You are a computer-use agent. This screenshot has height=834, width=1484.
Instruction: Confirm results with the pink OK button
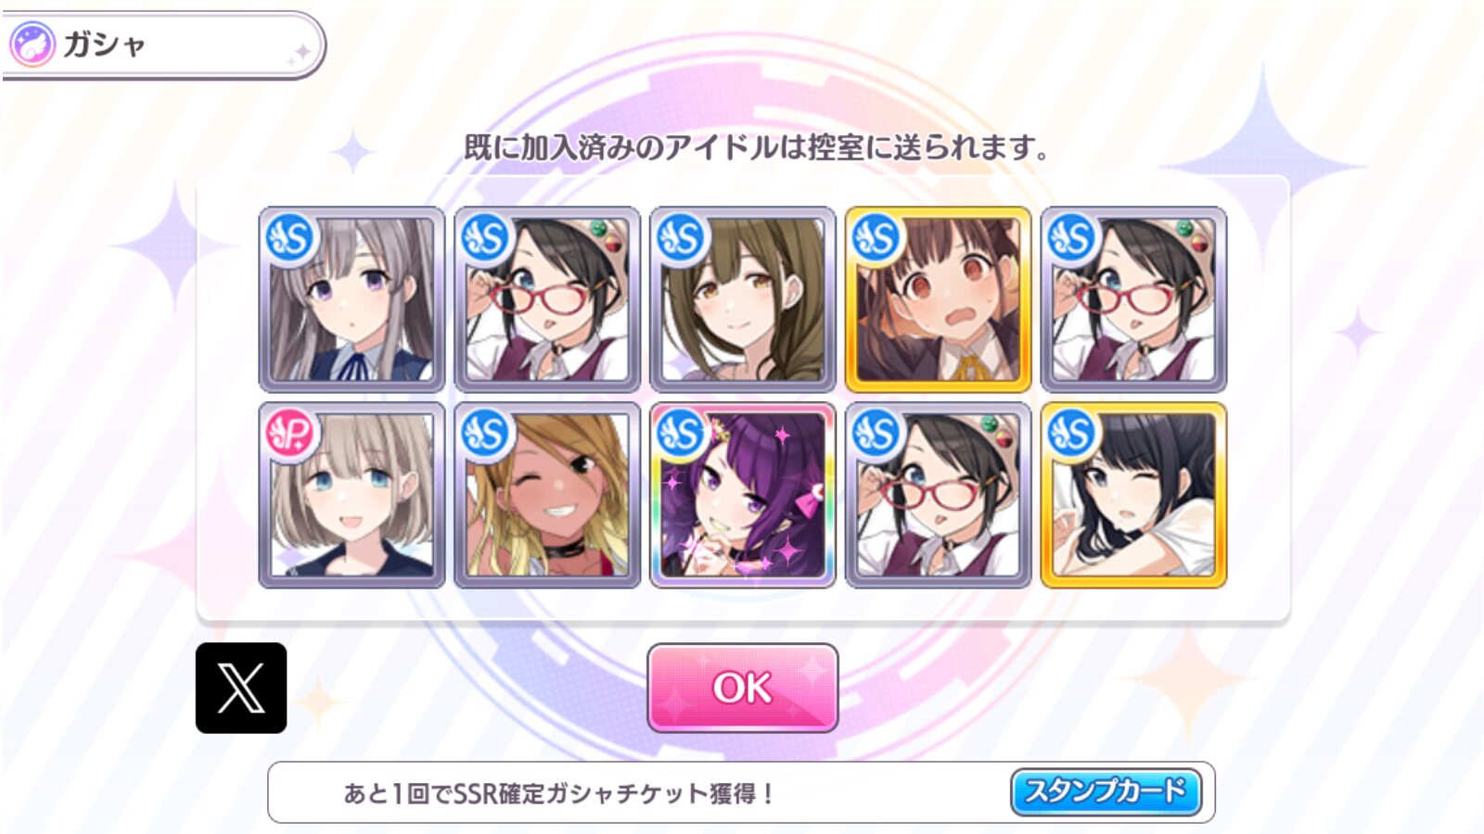point(742,688)
